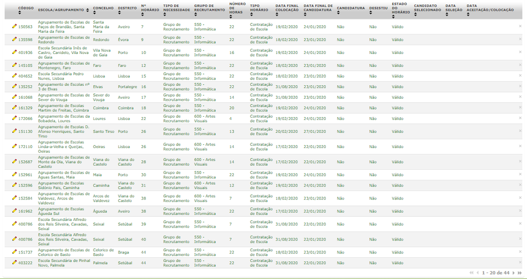This screenshot has width=527, height=279.
Task: Remove the Celorico de Basto row via X
Action: (x=520, y=252)
